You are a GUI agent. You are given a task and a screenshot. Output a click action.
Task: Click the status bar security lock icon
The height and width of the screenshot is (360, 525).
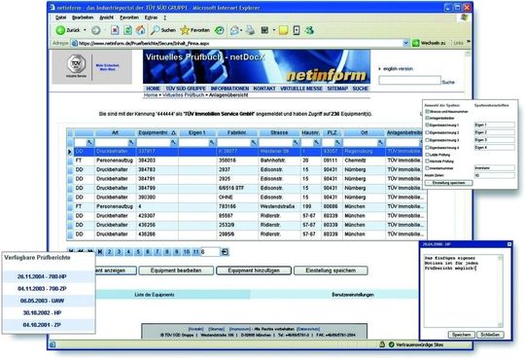[x=382, y=343]
